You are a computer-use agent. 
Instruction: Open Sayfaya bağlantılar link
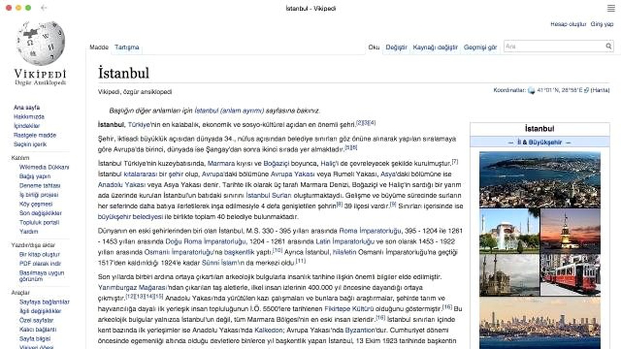click(x=45, y=302)
